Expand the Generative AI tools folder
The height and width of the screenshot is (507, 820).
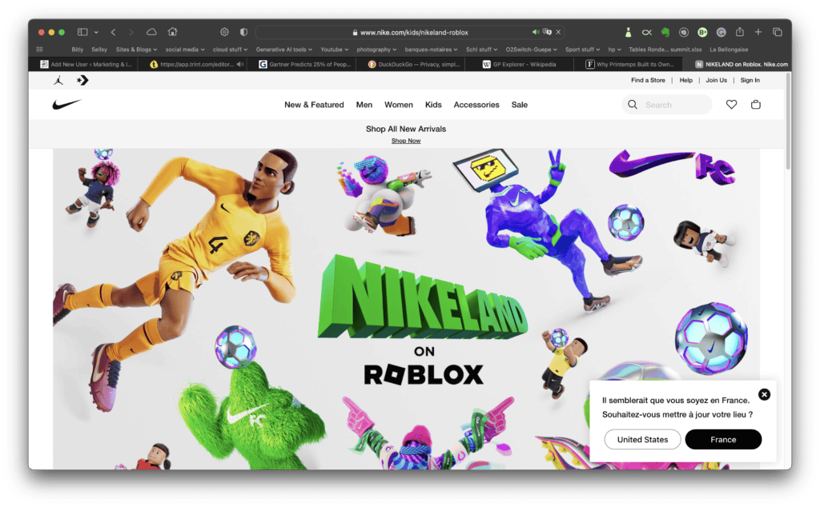click(283, 50)
